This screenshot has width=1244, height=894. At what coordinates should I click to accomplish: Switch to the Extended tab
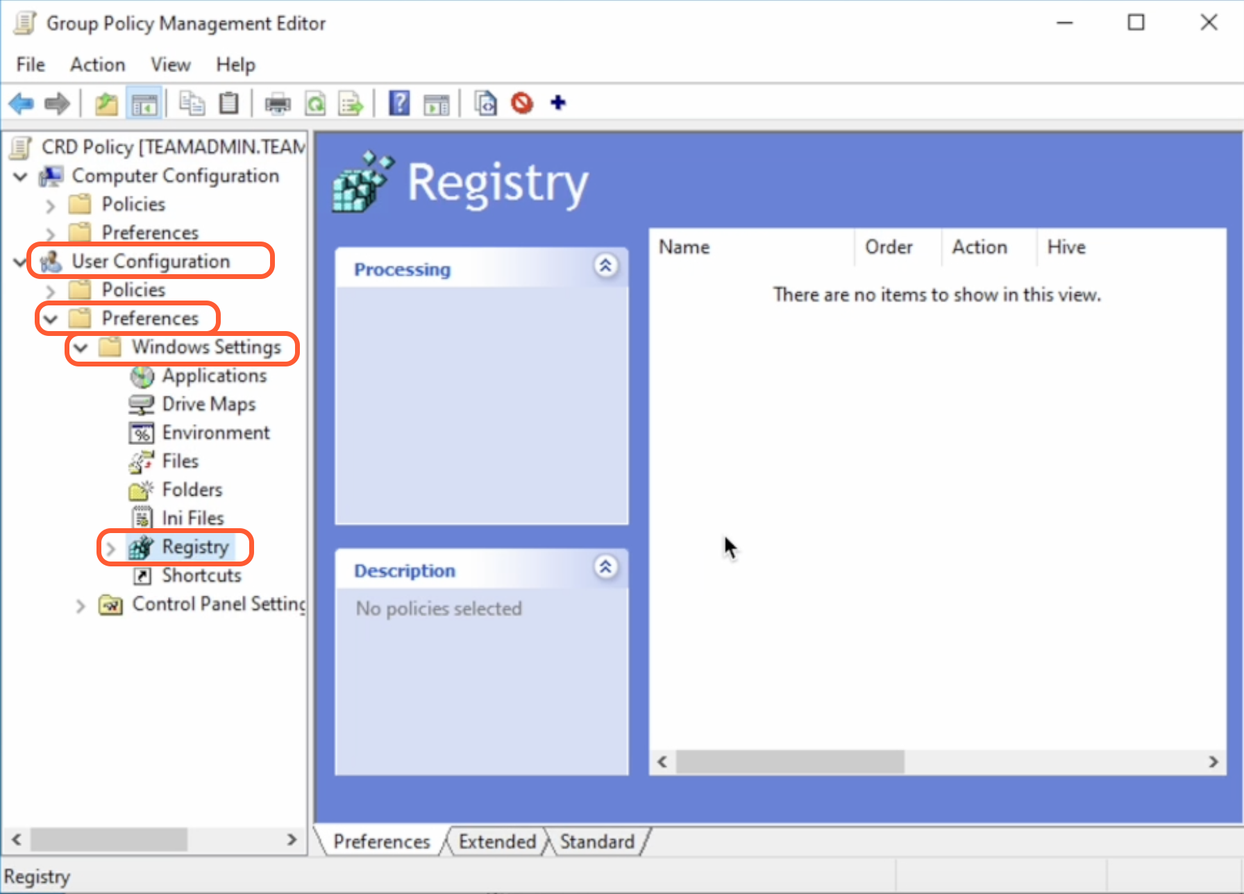point(497,842)
